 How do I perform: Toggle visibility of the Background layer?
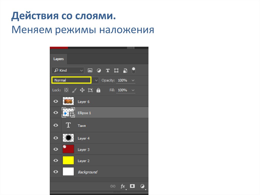tap(56, 172)
